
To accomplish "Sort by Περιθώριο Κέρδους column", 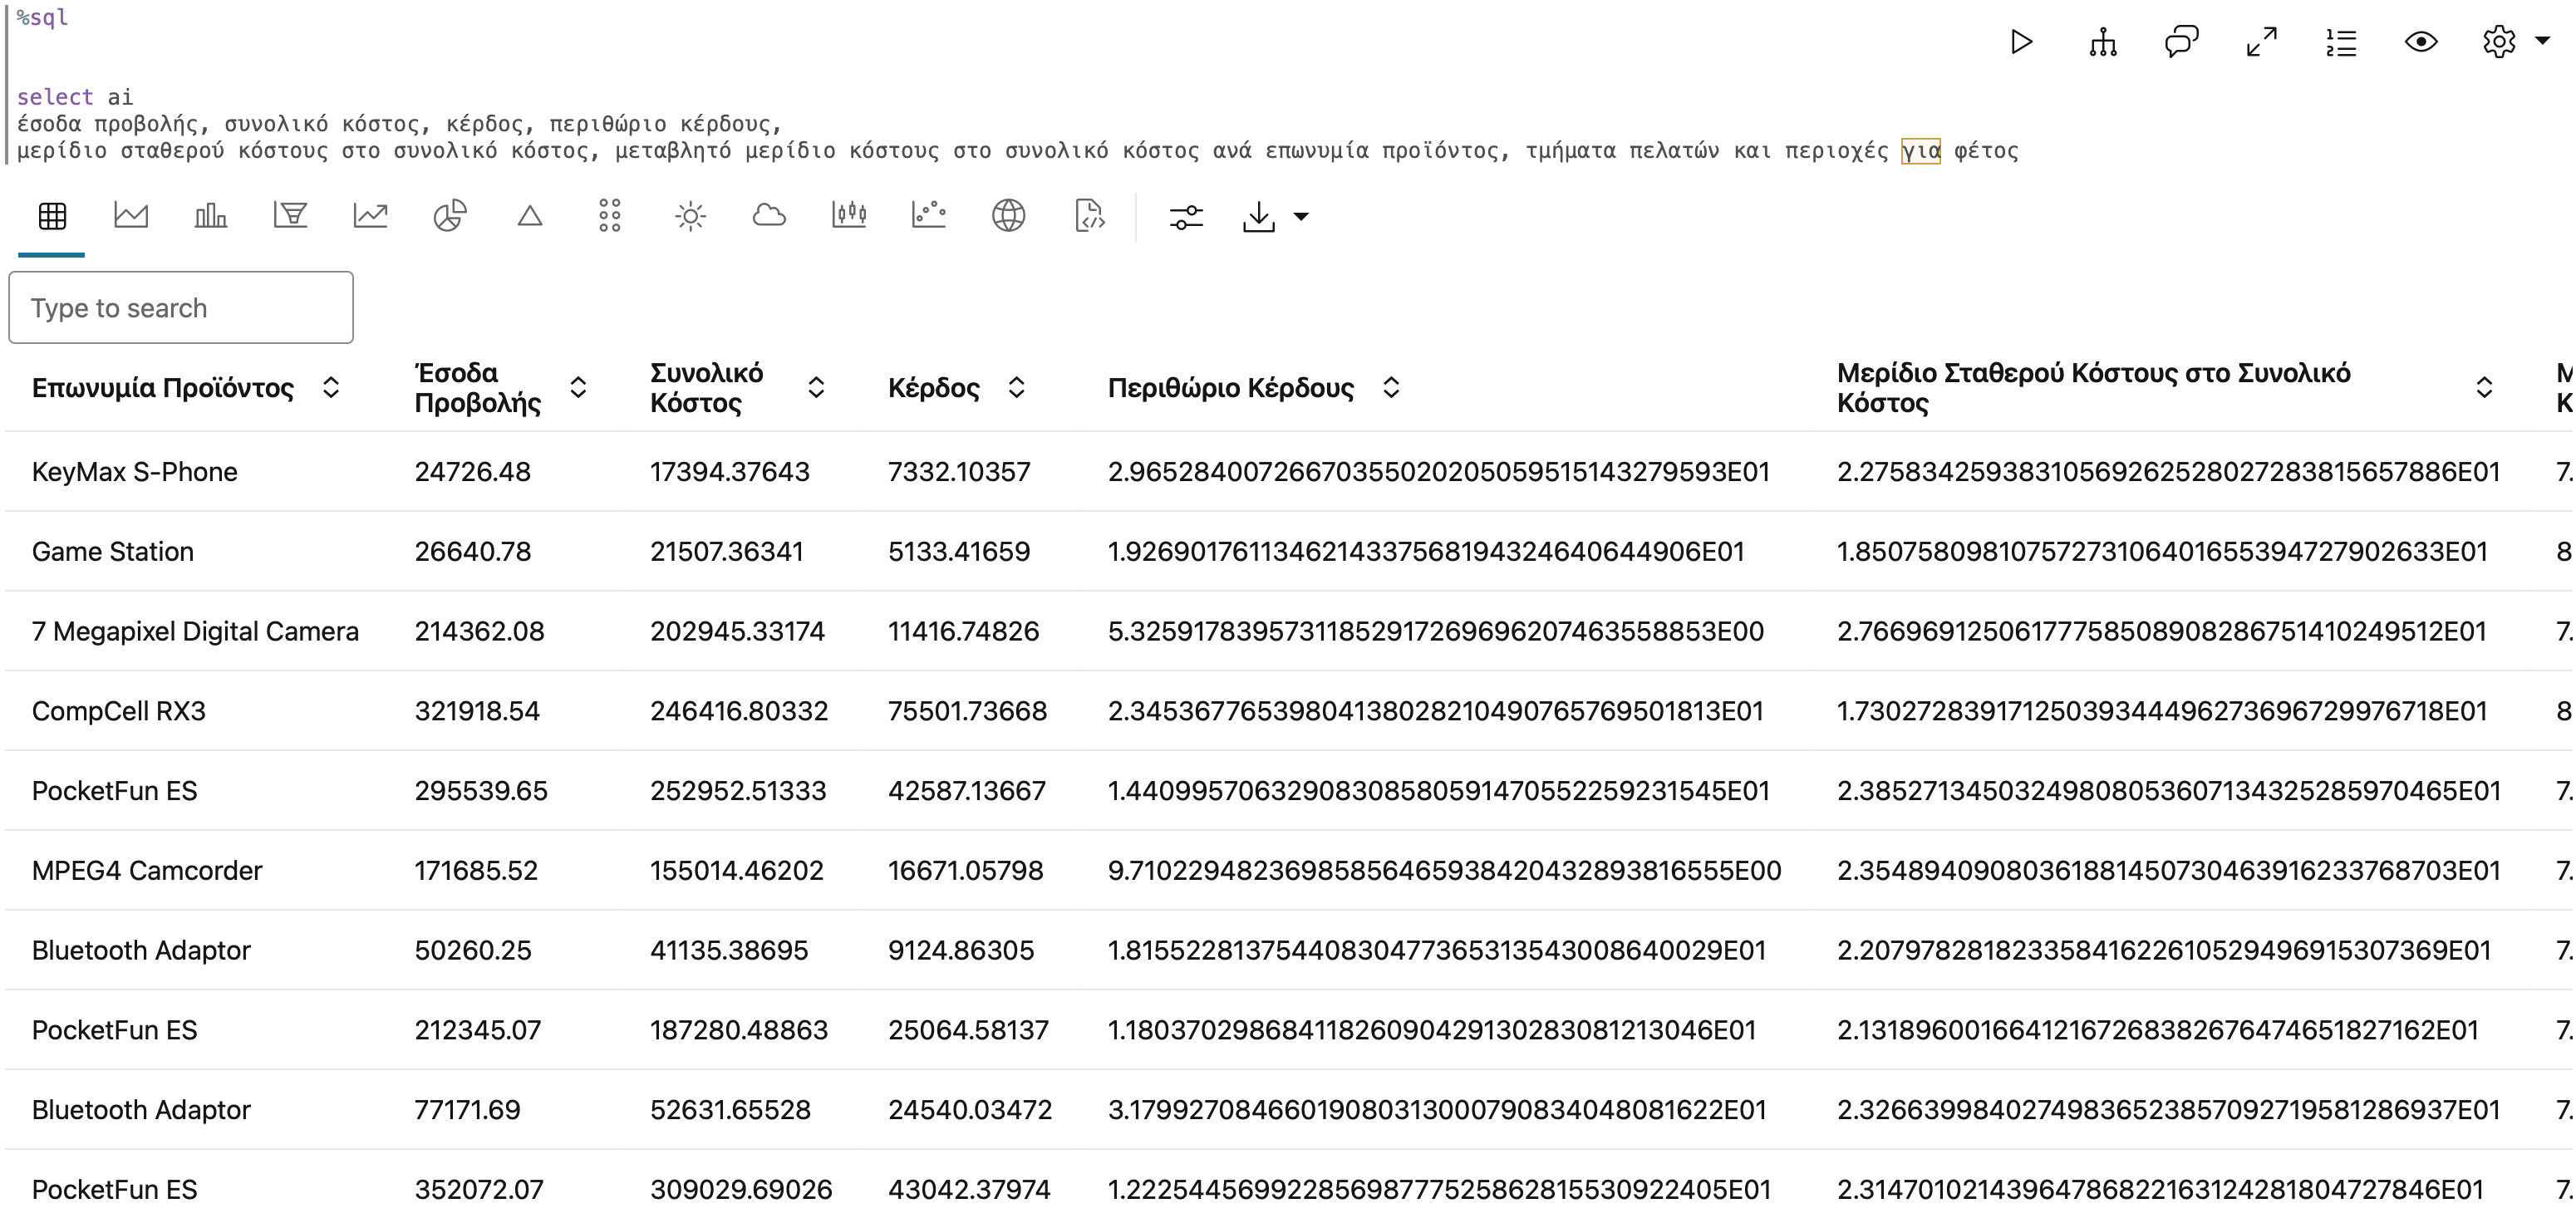I will click(1391, 388).
